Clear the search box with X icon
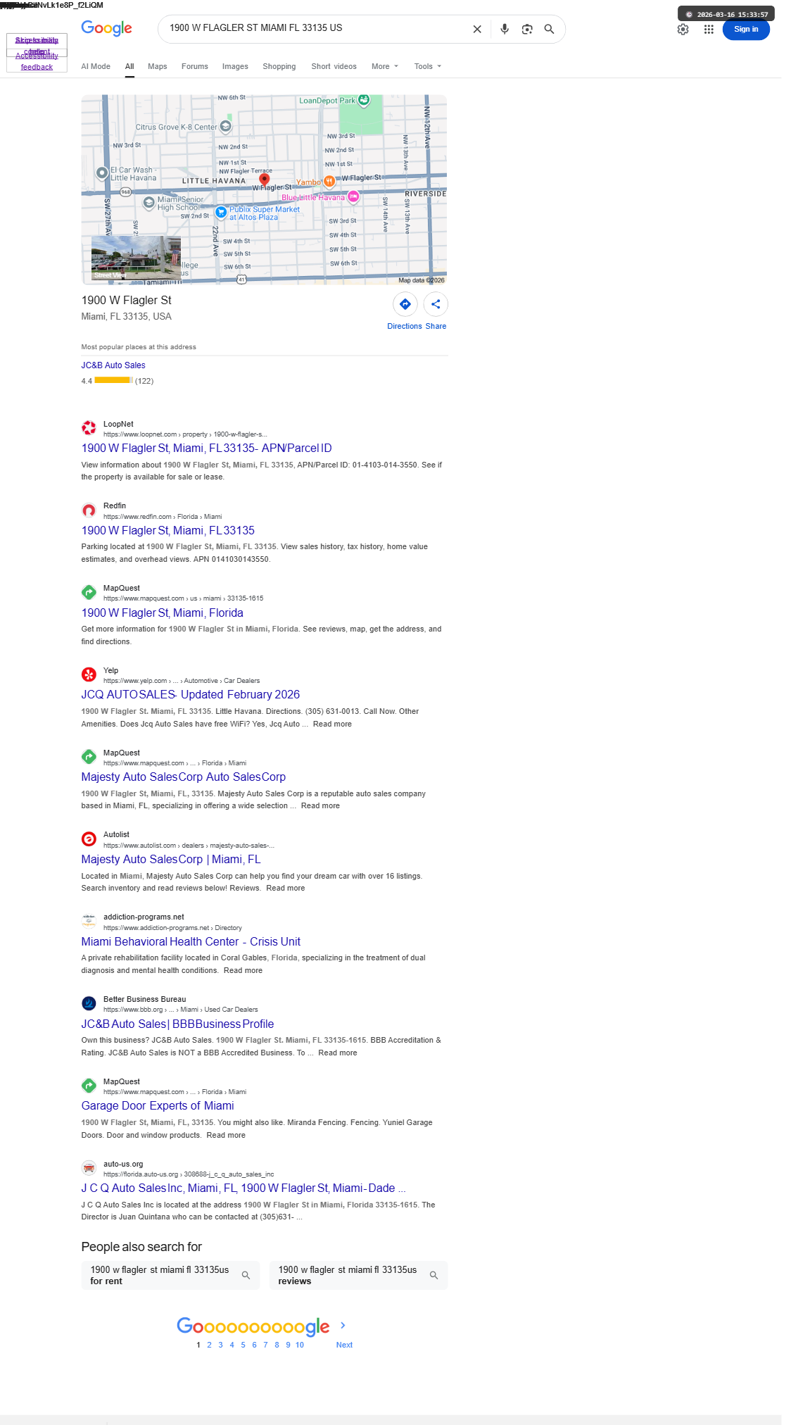 coord(477,29)
